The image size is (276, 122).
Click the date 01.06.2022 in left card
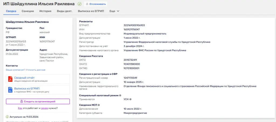pyautogui.click(x=12, y=54)
